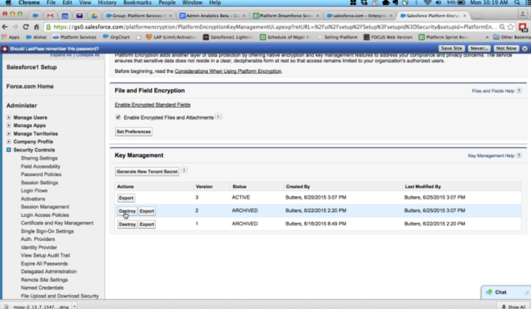Switch to Platform Dreamforce Sessions tab
Screen dimensions: 531x309
point(286,16)
